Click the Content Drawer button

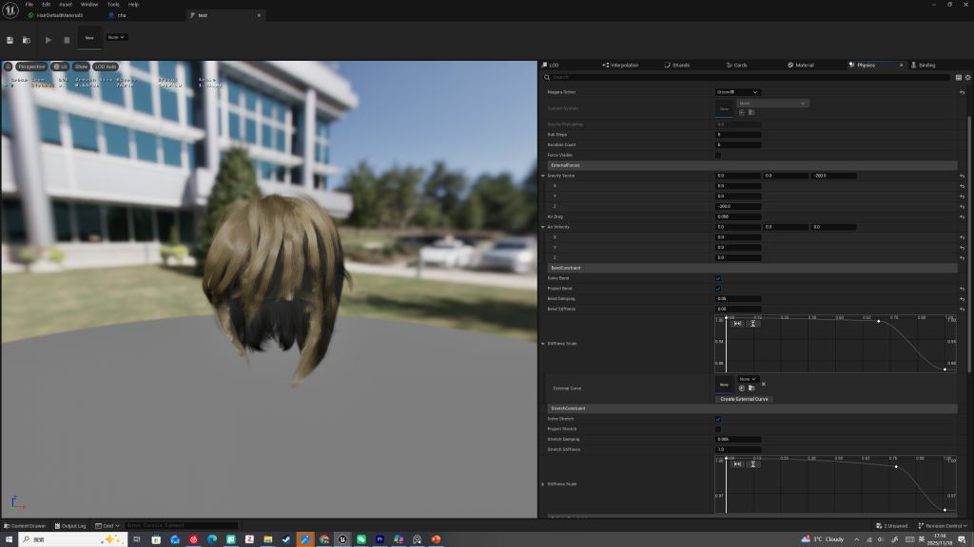click(x=25, y=525)
